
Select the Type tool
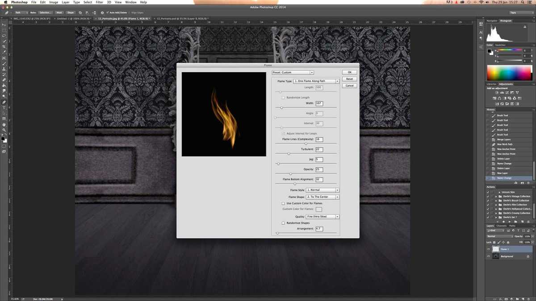tap(4, 108)
